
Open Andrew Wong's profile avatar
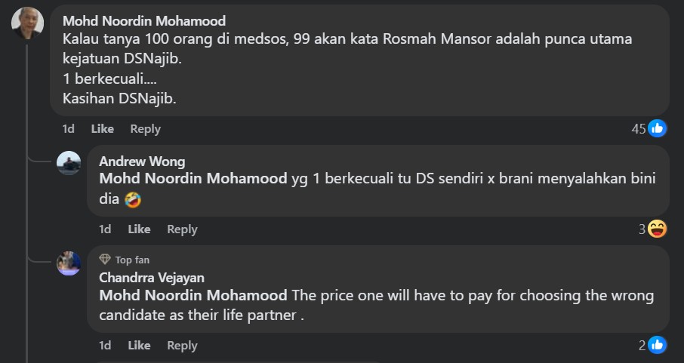[x=69, y=163]
